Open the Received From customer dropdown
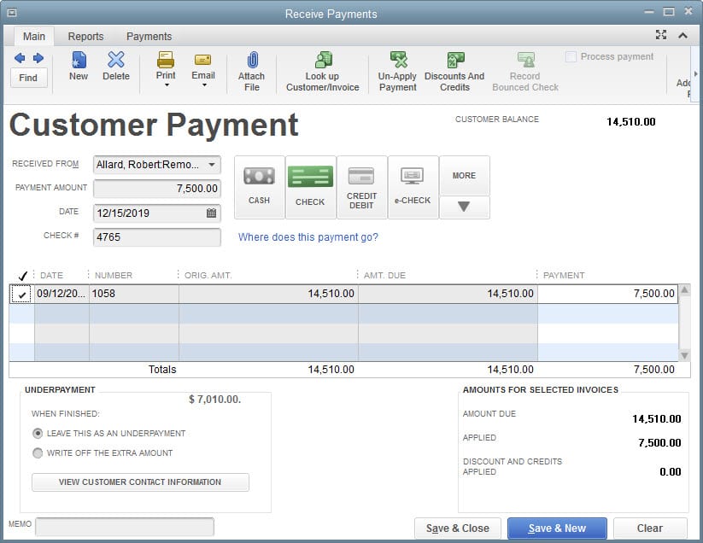The width and height of the screenshot is (703, 543). [x=212, y=165]
